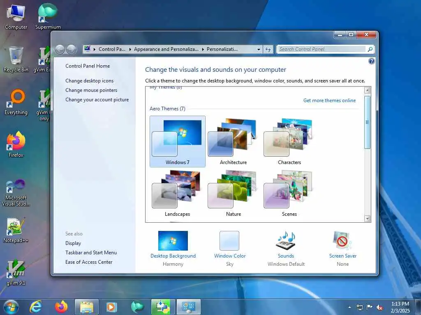
Task: Open Ease of Access Center link
Action: pyautogui.click(x=89, y=262)
